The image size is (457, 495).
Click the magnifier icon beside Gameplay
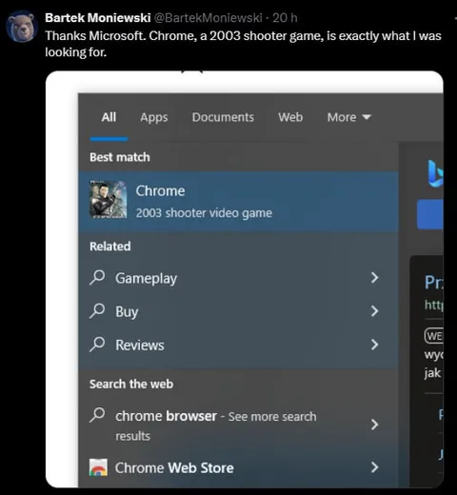[97, 278]
